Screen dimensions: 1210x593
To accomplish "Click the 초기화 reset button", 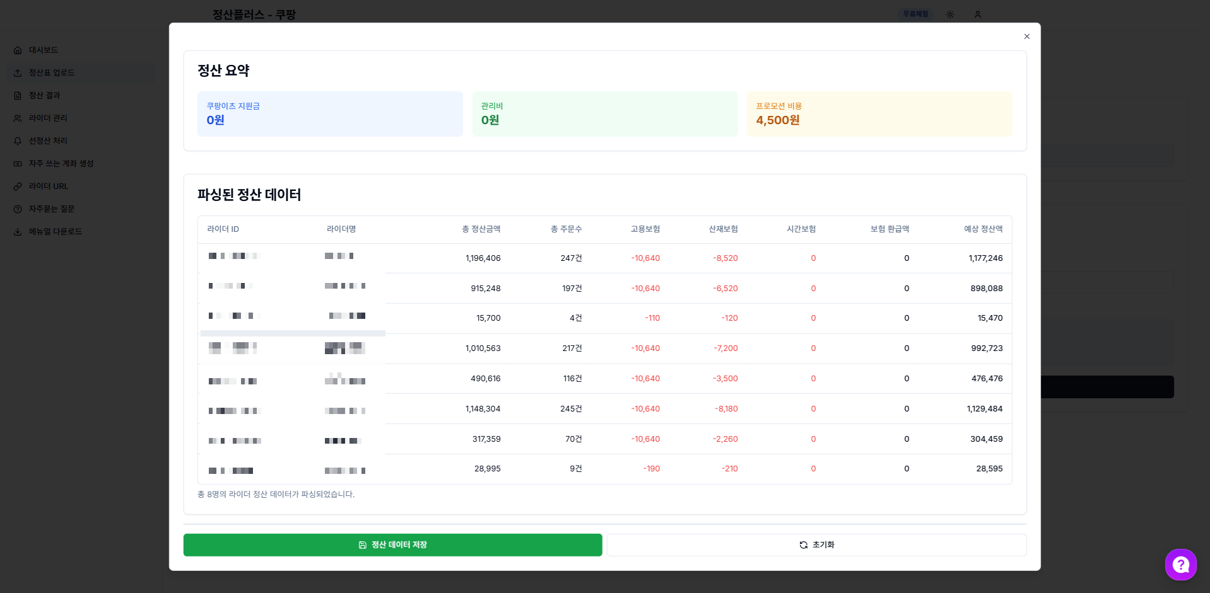I will 816,545.
